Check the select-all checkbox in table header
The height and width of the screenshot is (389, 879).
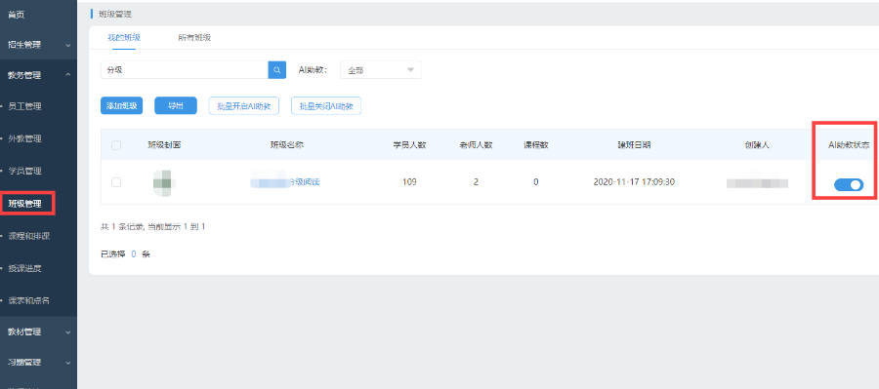point(116,145)
